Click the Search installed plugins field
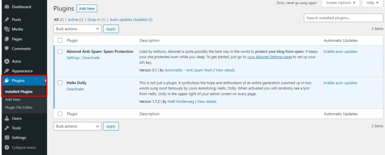The width and height of the screenshot is (385, 155). pos(343,18)
